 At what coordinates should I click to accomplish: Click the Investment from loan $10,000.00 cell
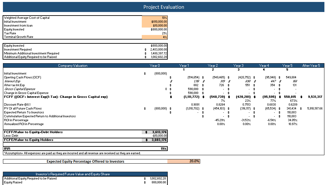tap(155, 26)
